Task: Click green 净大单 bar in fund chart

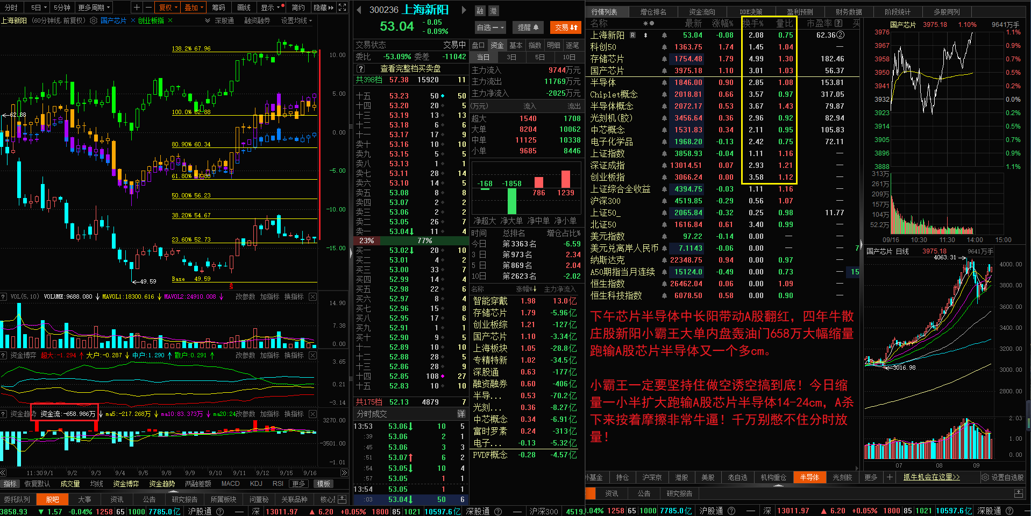Action: point(512,201)
